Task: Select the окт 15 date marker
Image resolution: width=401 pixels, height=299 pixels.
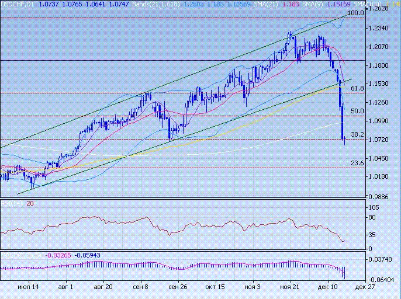Action: (x=215, y=287)
